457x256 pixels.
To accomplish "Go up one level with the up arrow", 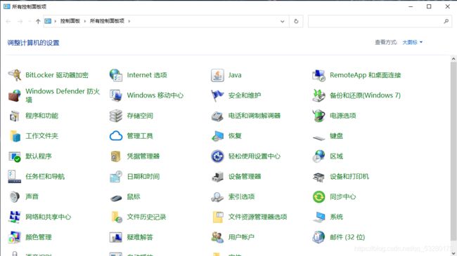I will coord(38,21).
